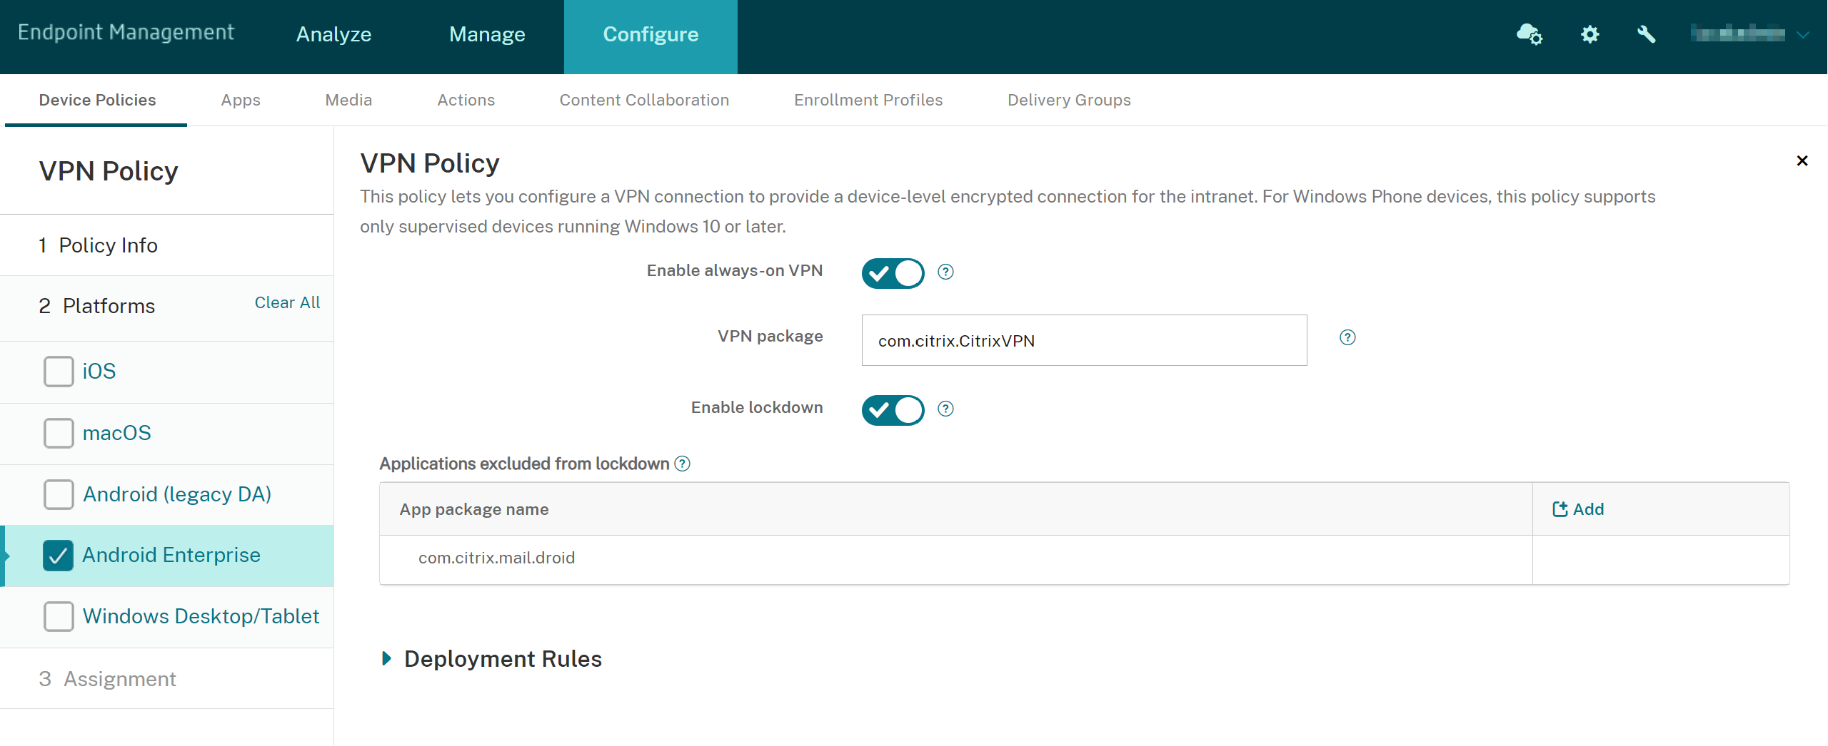
Task: Open the cloud settings icon in header
Action: pos(1529,34)
